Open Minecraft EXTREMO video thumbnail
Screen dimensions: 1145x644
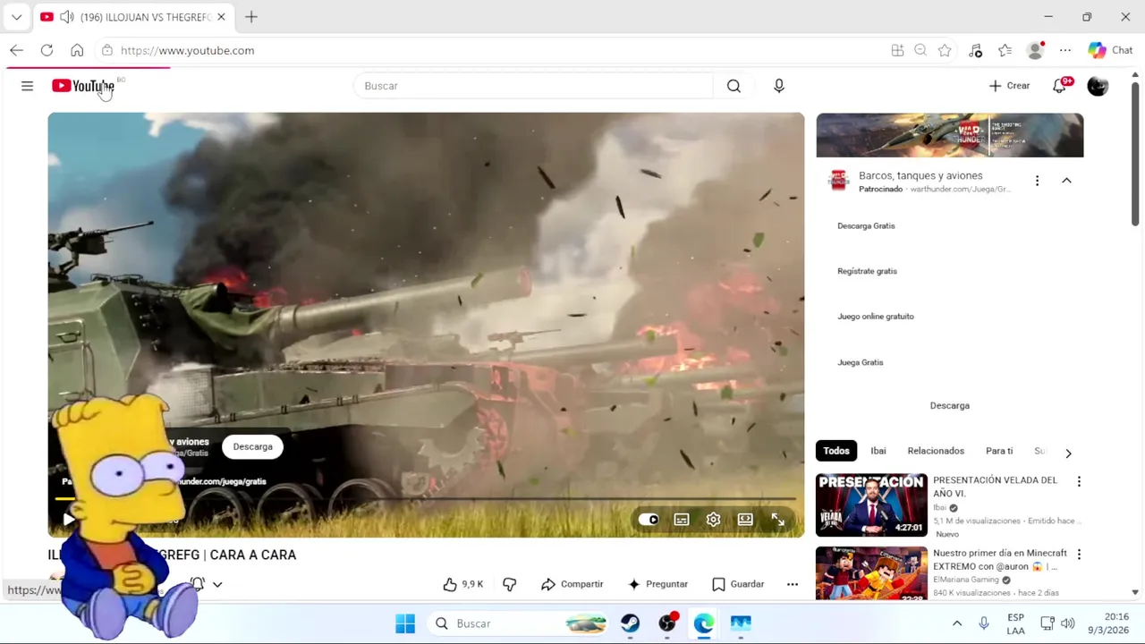871,573
